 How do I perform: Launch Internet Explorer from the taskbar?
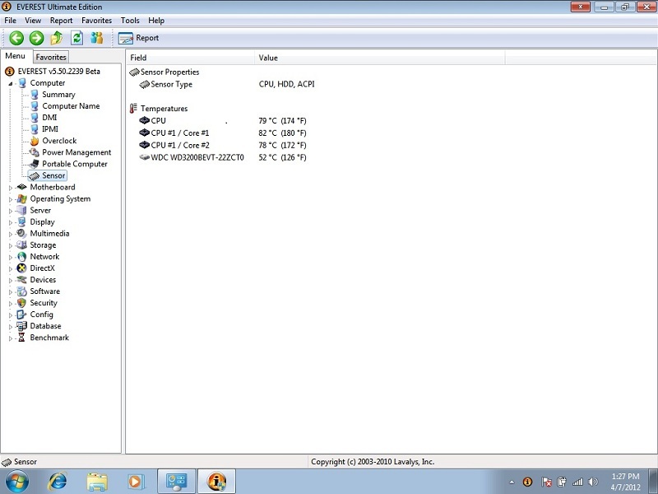pyautogui.click(x=58, y=482)
